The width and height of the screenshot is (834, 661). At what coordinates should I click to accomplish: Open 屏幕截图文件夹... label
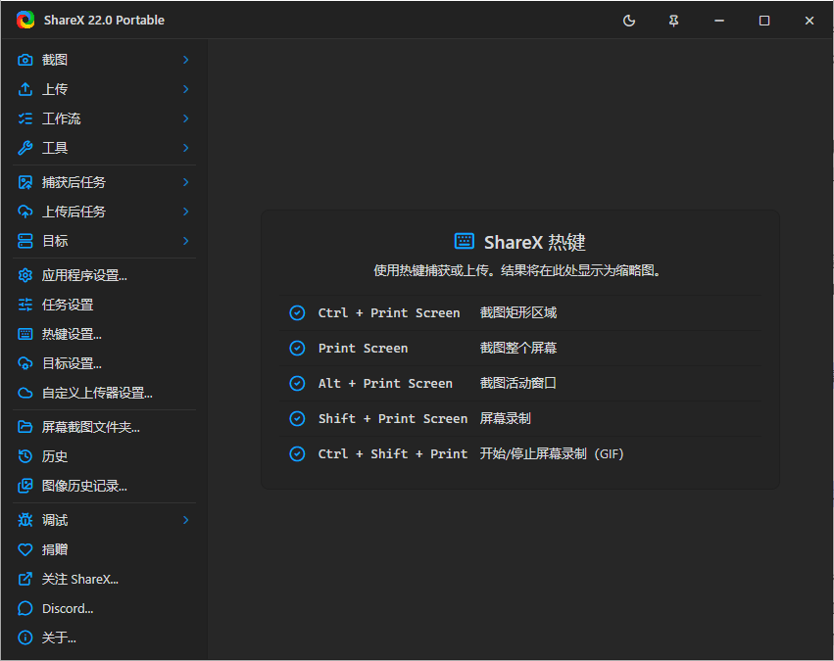[91, 427]
